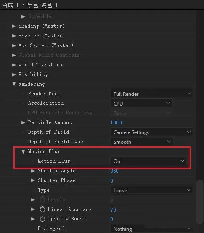Expand the World Transform section

[x=14, y=65]
